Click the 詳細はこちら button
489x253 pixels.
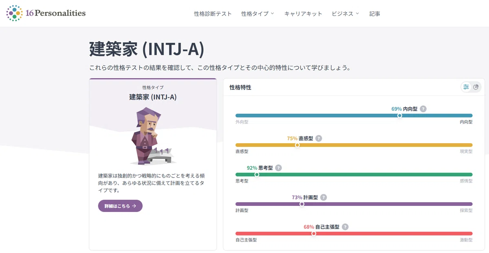point(120,206)
